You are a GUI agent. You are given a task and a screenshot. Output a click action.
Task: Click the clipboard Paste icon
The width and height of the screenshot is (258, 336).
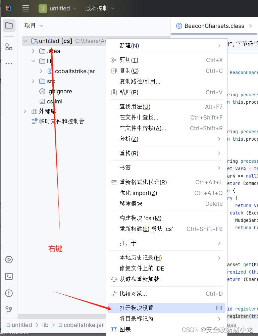[x=114, y=92]
